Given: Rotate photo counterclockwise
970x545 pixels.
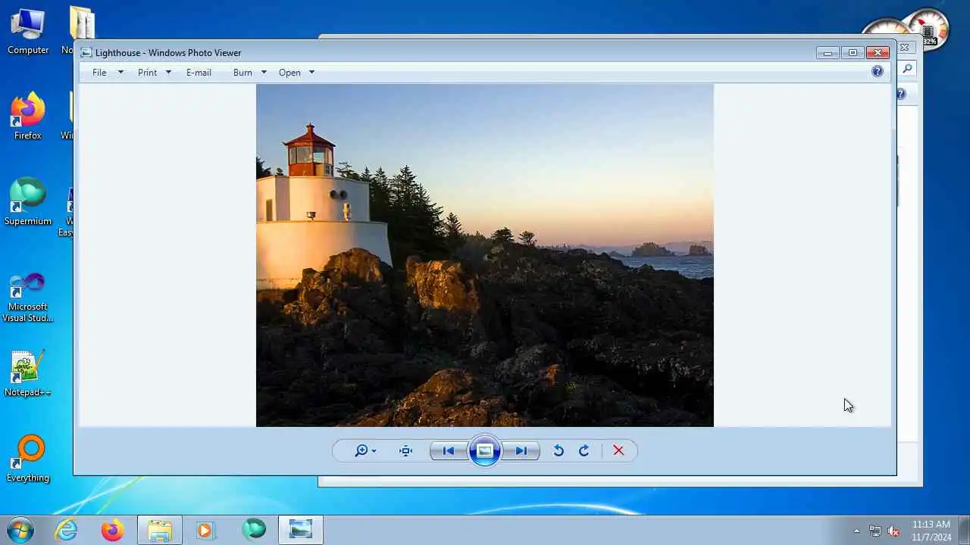Looking at the screenshot, I should [559, 450].
